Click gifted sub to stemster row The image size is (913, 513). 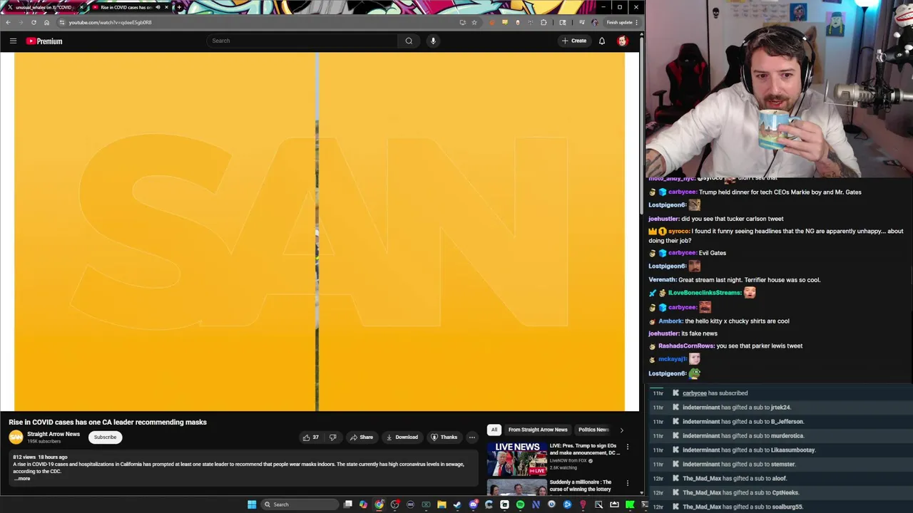tap(739, 465)
